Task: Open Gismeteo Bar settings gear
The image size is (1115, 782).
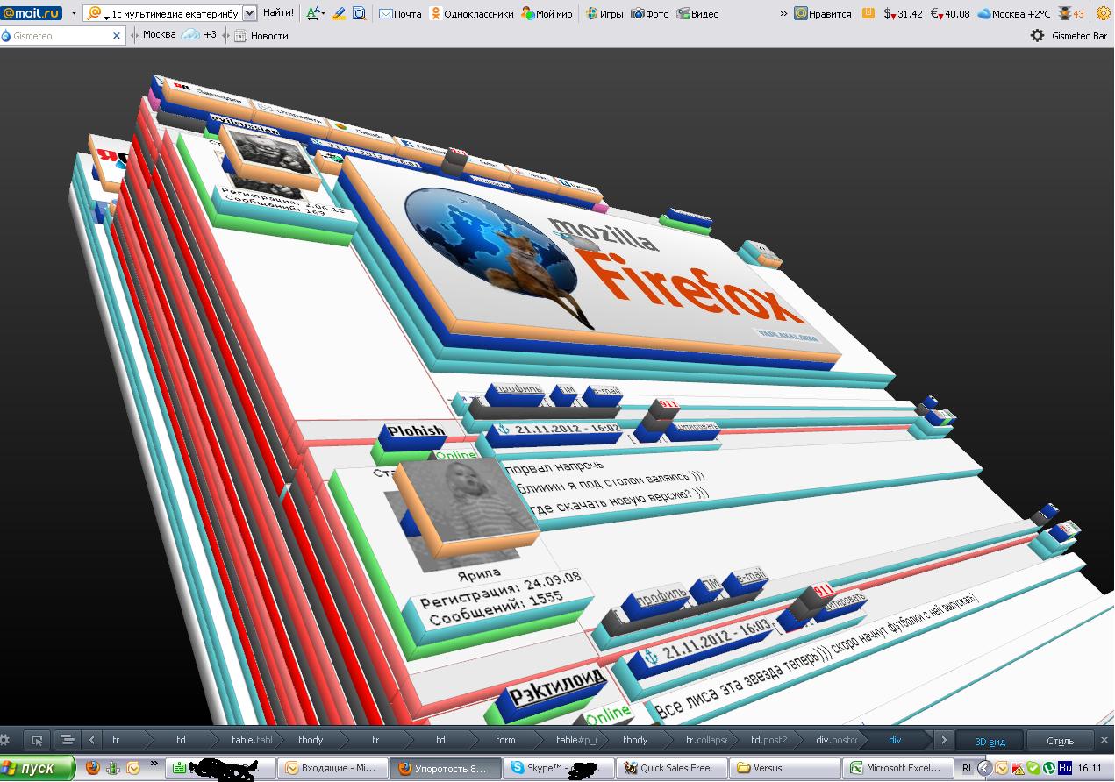Action: click(1037, 36)
